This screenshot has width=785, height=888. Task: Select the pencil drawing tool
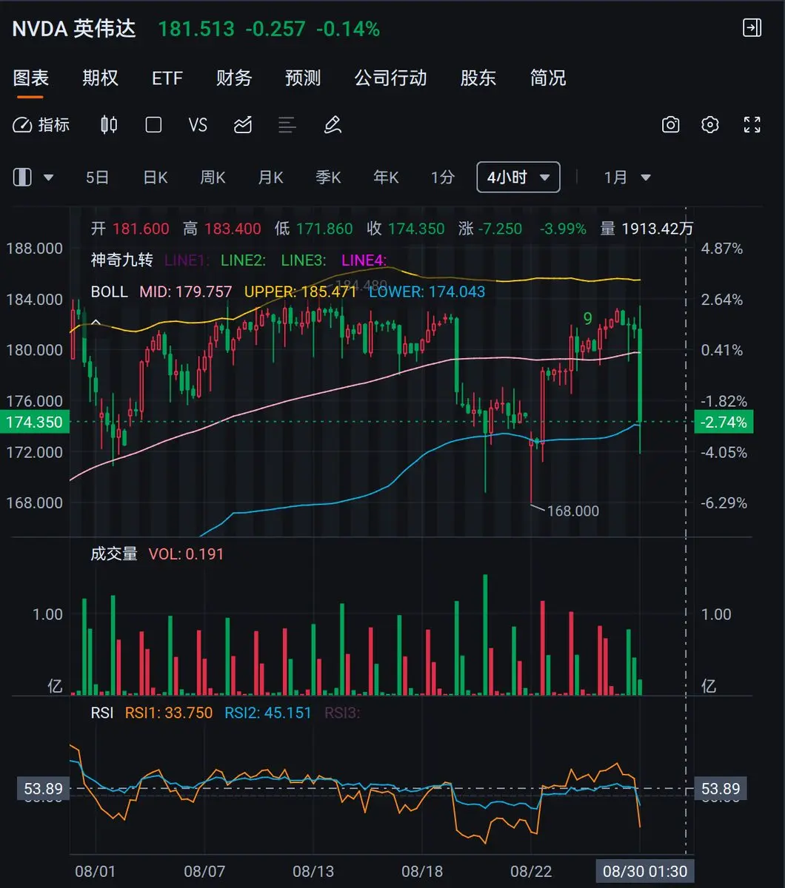333,125
